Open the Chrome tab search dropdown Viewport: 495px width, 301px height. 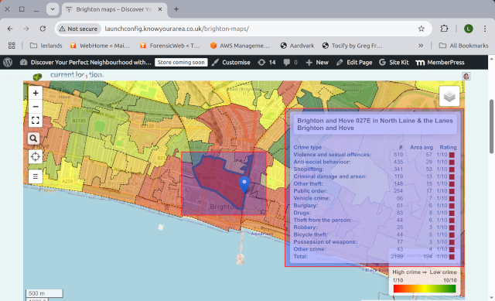tap(53, 9)
